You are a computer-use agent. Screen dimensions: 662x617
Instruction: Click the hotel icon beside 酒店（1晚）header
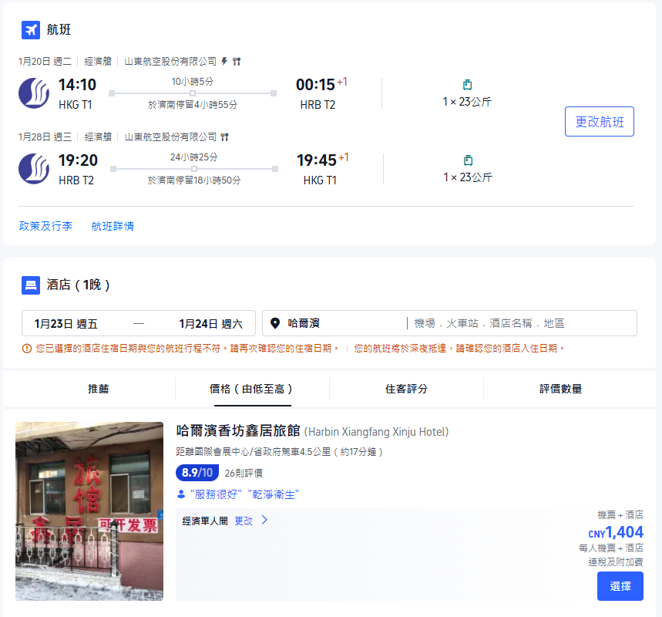[x=30, y=285]
